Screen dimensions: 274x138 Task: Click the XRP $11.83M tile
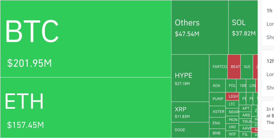pyautogui.click(x=190, y=112)
